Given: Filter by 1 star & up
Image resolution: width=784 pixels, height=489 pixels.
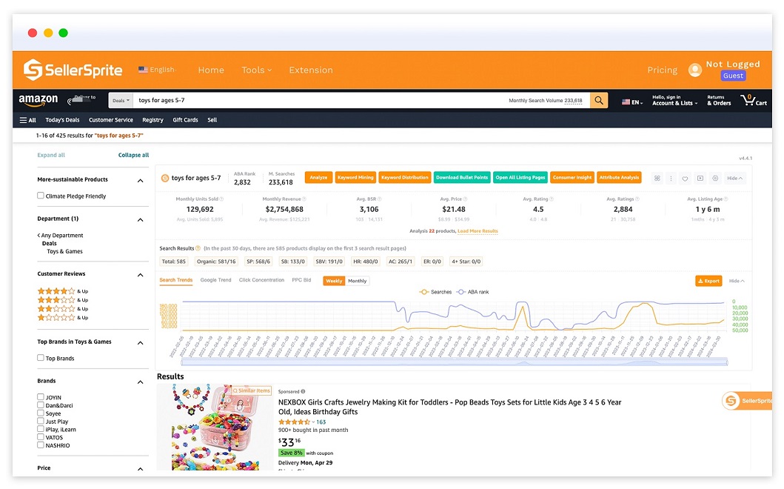Looking at the screenshot, I should point(62,318).
